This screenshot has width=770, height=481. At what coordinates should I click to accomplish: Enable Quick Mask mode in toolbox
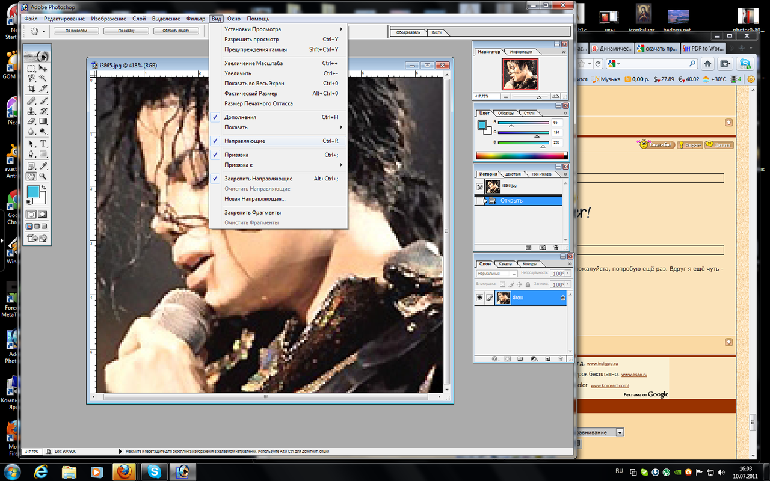[x=43, y=214]
